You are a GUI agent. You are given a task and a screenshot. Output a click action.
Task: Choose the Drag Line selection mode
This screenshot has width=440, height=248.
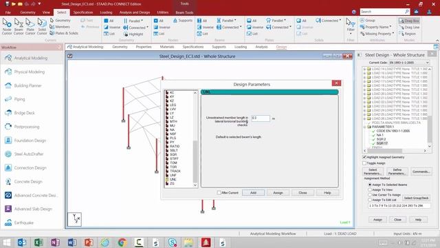pyautogui.click(x=409, y=28)
